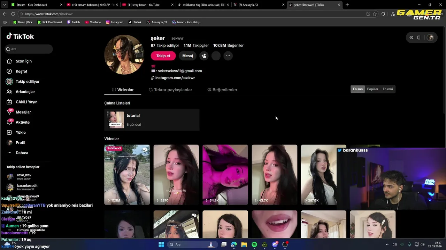Switch to Stream - Kick Dashboard browser tab

pos(37,5)
